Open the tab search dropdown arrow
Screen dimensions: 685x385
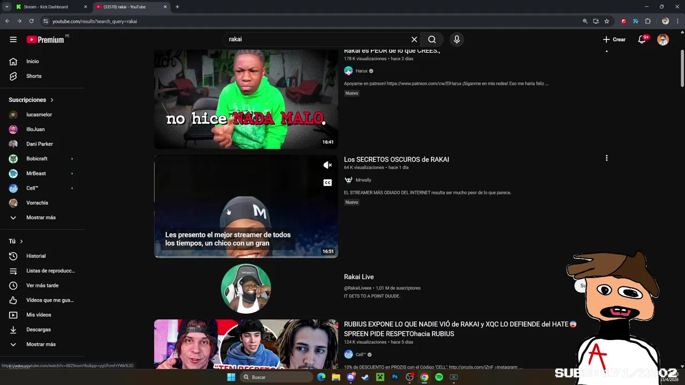(x=6, y=7)
